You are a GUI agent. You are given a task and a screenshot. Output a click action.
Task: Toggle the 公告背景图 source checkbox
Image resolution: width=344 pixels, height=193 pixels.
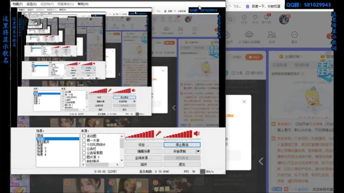click(84, 153)
